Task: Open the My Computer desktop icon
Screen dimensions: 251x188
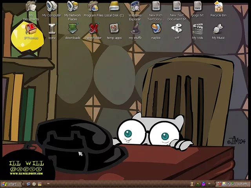Action: coord(51,7)
